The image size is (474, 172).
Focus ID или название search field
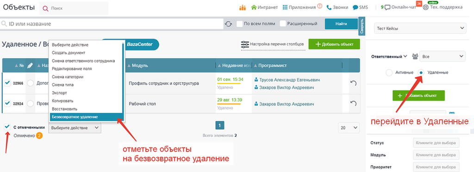[x=112, y=24]
